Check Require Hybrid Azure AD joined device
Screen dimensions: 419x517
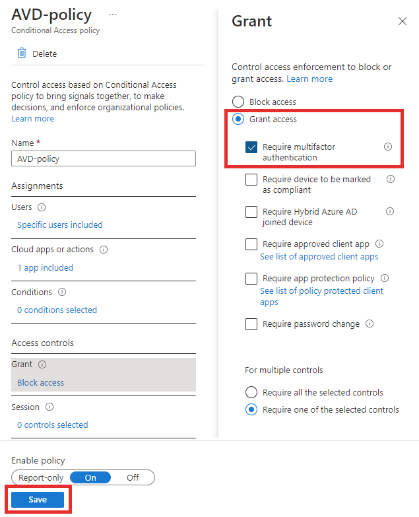point(251,212)
